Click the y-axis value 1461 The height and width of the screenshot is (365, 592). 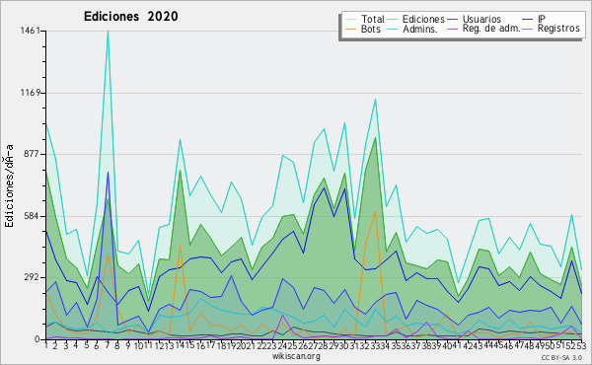pyautogui.click(x=30, y=31)
